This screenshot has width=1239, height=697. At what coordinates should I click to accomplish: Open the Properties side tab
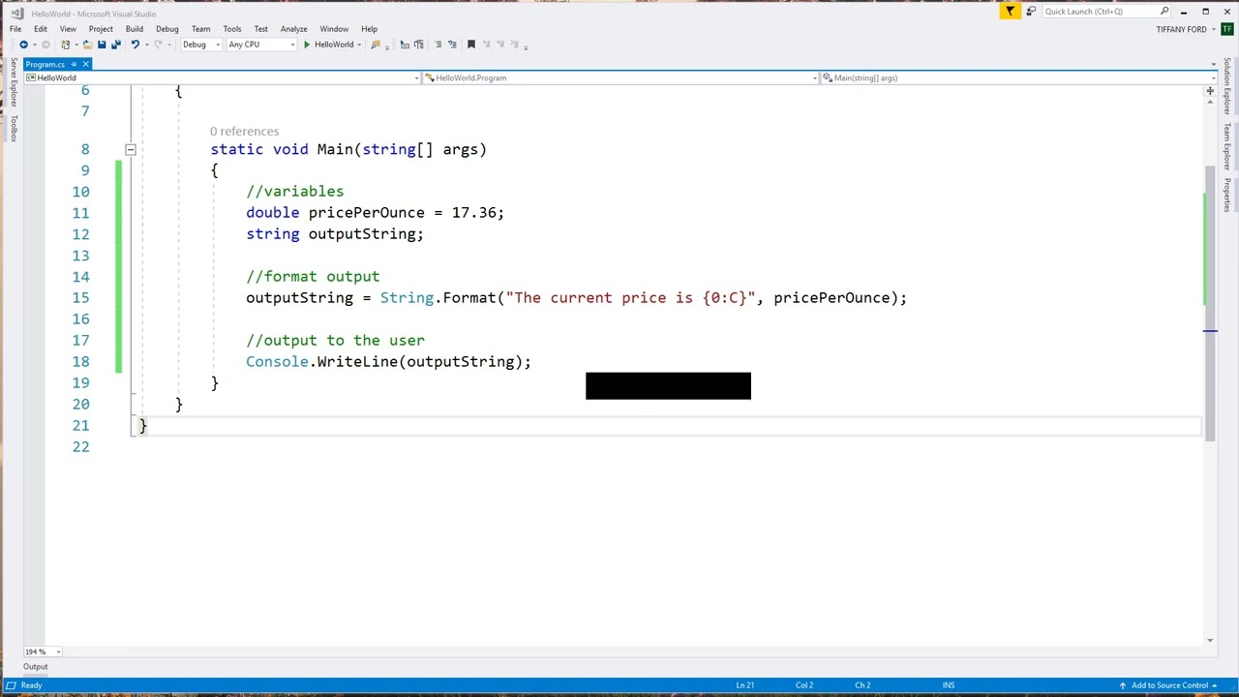tap(1226, 196)
